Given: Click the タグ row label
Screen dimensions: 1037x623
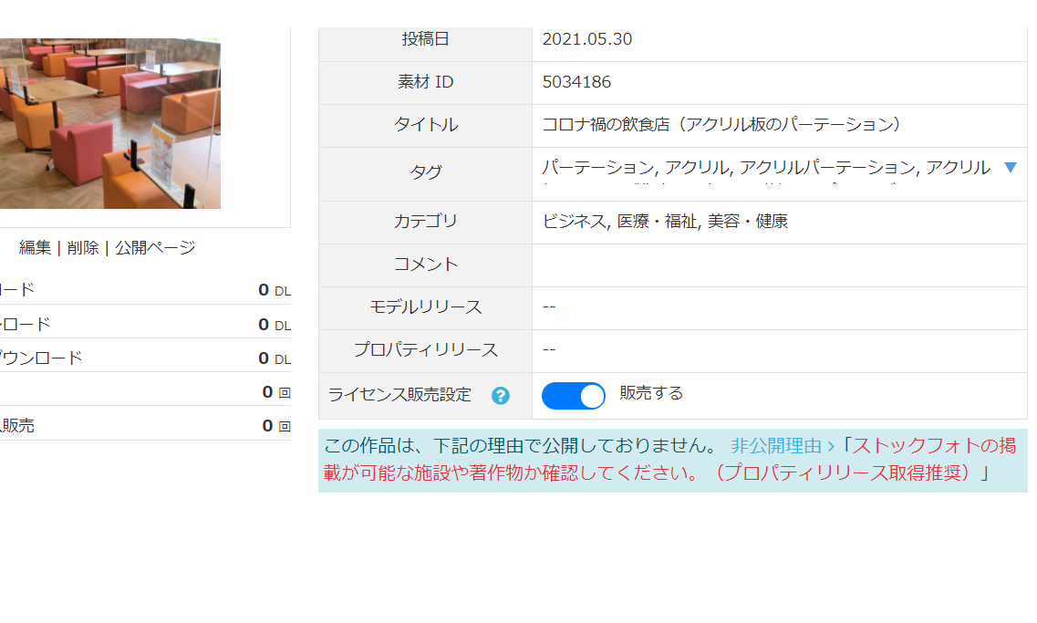Looking at the screenshot, I should 425,172.
